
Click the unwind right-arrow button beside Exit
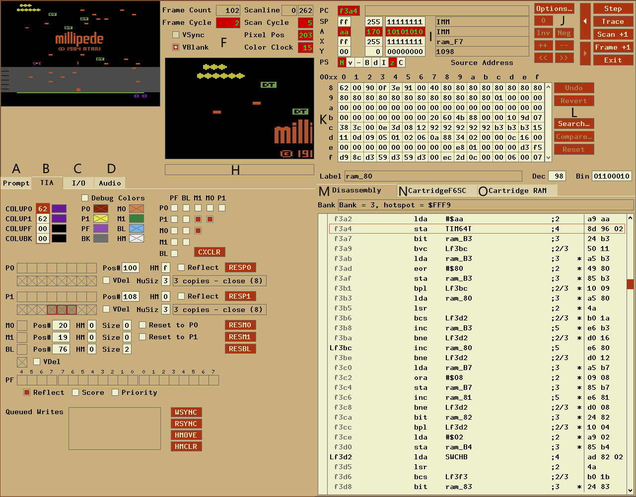pyautogui.click(x=585, y=54)
